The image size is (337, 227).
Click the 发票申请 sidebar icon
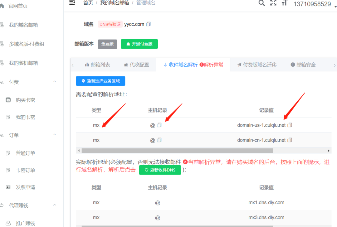tap(7, 187)
